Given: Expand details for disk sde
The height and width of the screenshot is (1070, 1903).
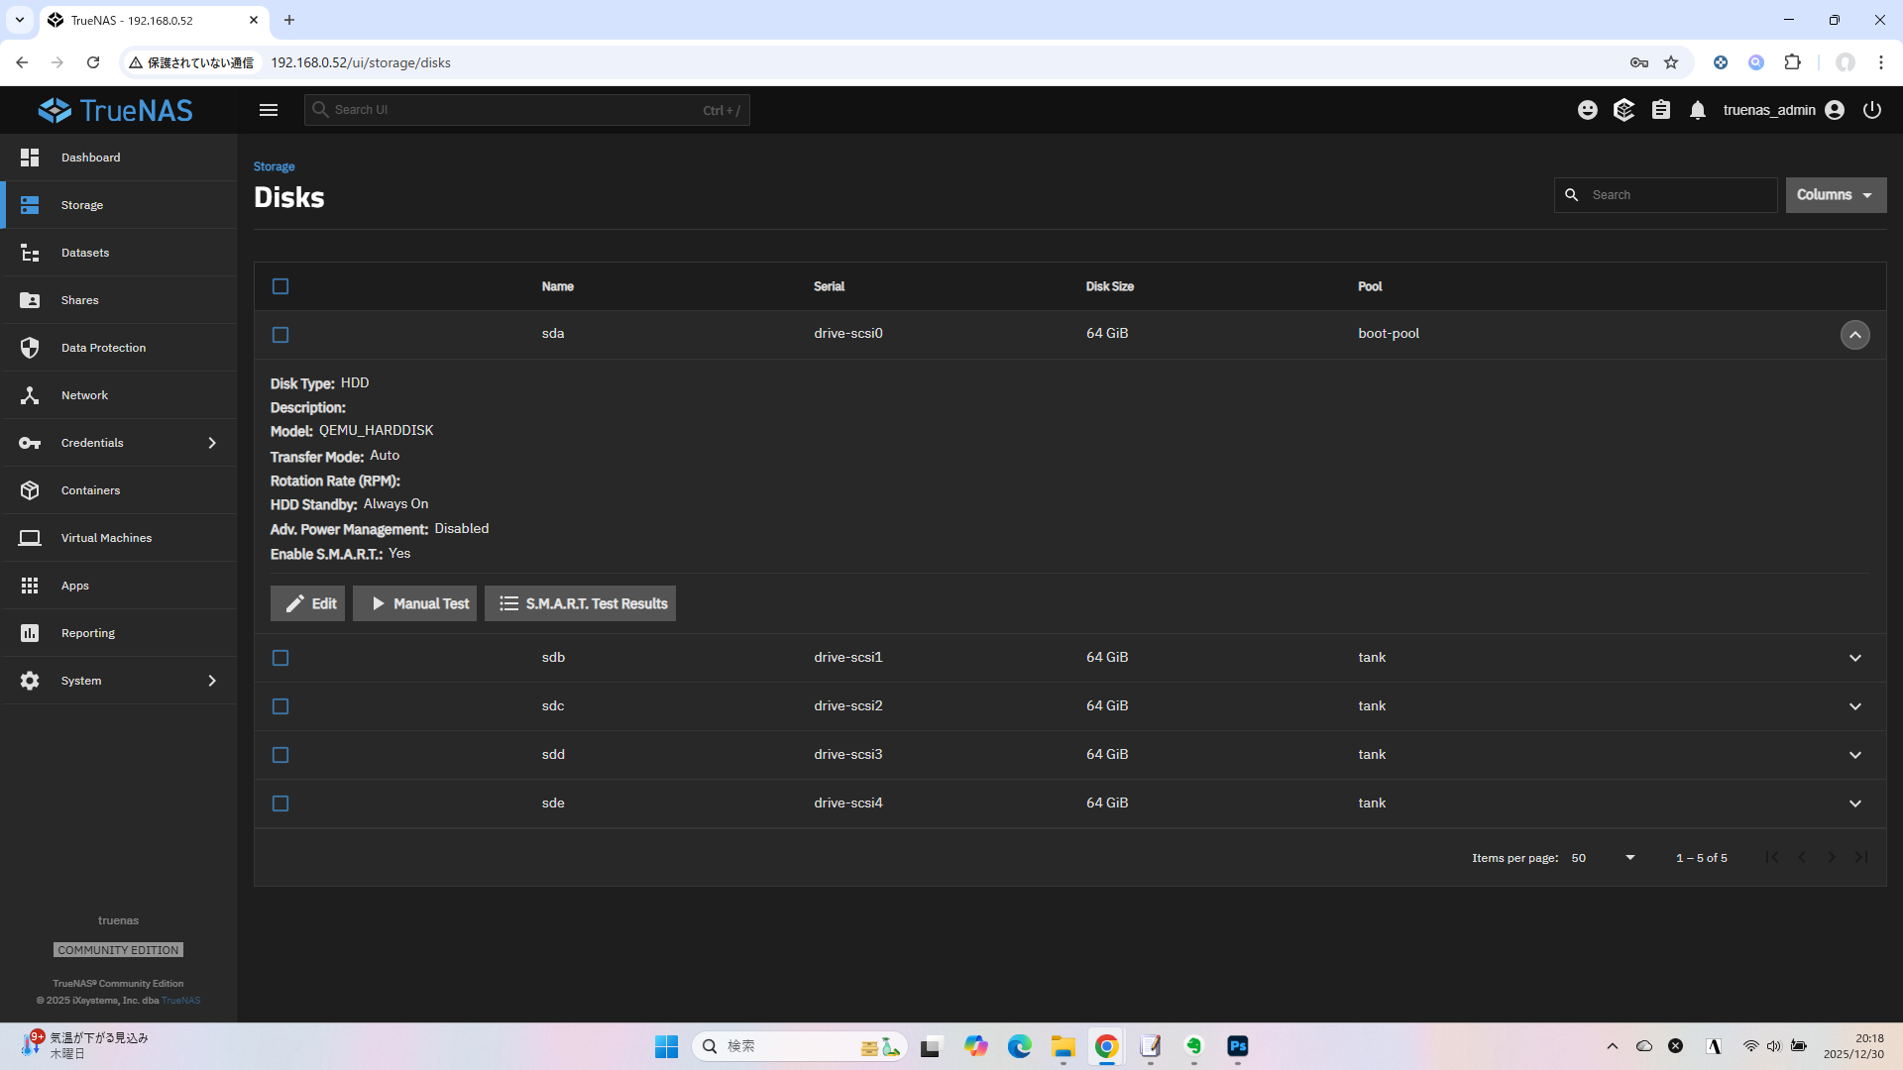Looking at the screenshot, I should tap(1854, 803).
